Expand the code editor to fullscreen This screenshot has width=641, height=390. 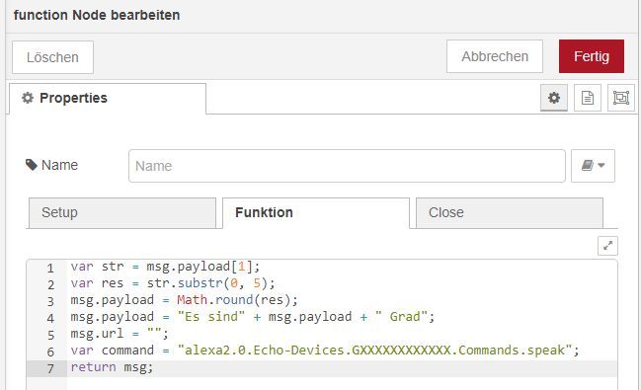click(607, 246)
